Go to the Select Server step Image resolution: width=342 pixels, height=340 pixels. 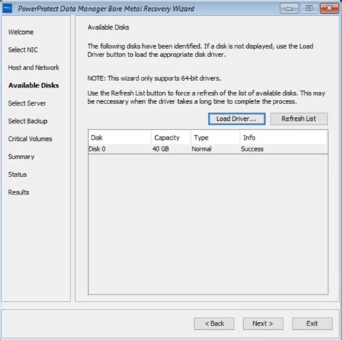pos(27,103)
